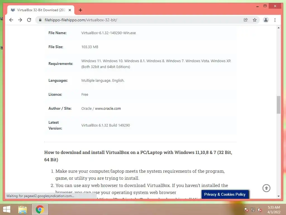
Task: Maximize the Chrome window
Action: click(265, 6)
